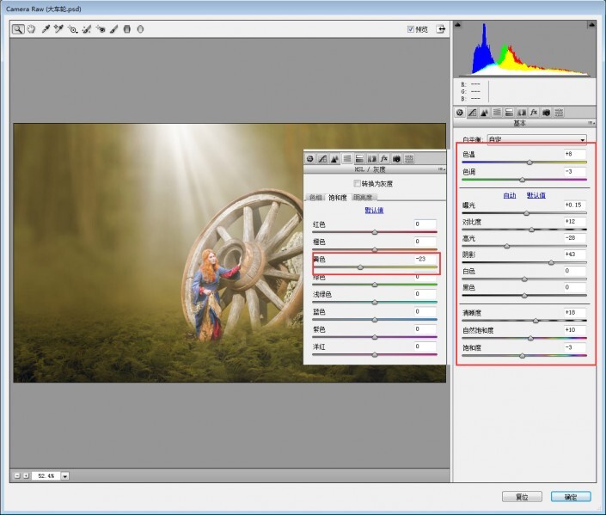The width and height of the screenshot is (606, 515).
Task: Click the 确定 OK button
Action: 571,497
